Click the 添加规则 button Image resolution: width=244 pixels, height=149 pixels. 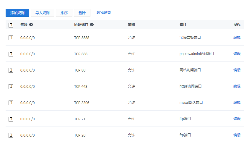pyautogui.click(x=17, y=13)
